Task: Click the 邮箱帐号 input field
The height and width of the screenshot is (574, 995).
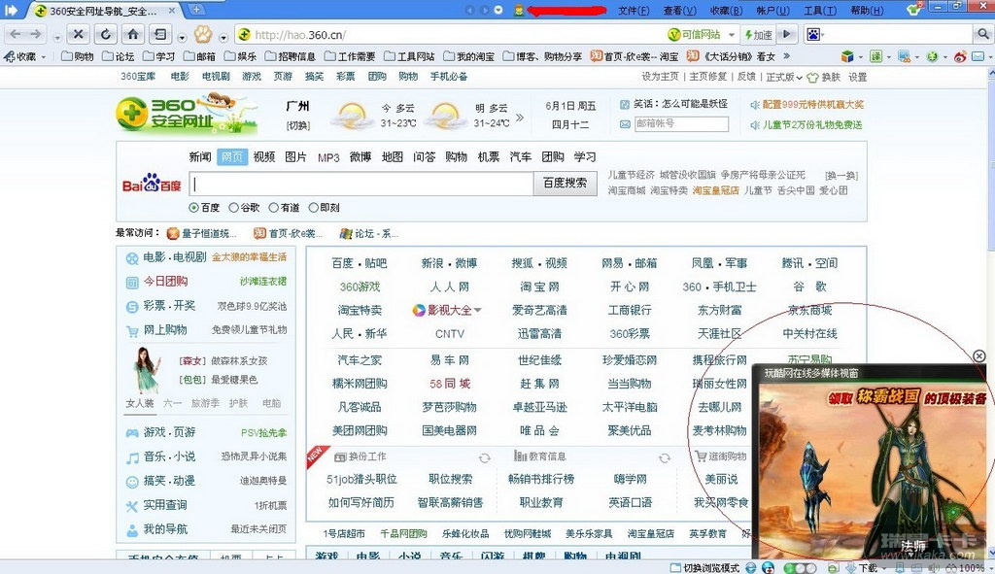Action: [681, 123]
